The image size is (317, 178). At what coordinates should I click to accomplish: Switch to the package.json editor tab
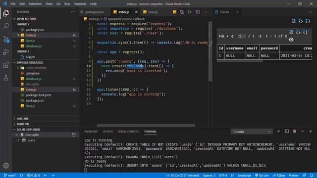coord(94,12)
